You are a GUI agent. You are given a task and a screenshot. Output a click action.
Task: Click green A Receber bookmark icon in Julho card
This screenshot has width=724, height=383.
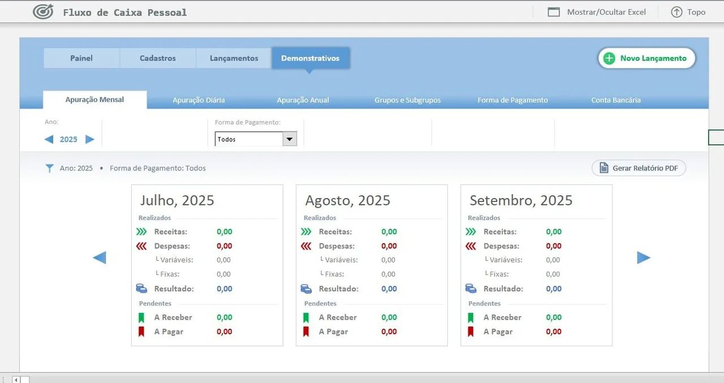click(x=141, y=317)
